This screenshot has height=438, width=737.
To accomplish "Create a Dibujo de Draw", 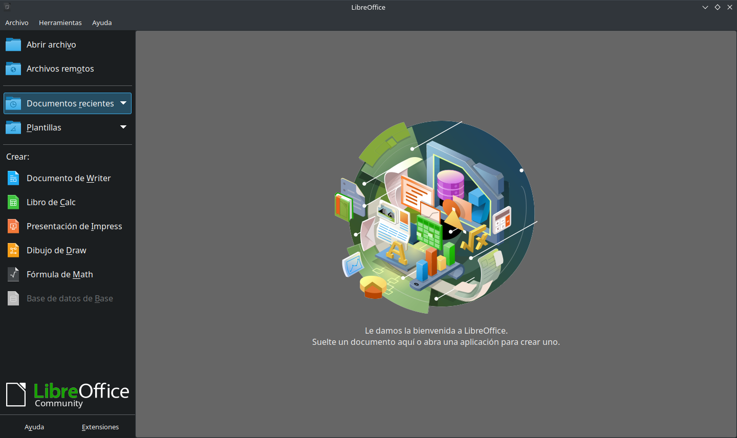I will (x=68, y=250).
